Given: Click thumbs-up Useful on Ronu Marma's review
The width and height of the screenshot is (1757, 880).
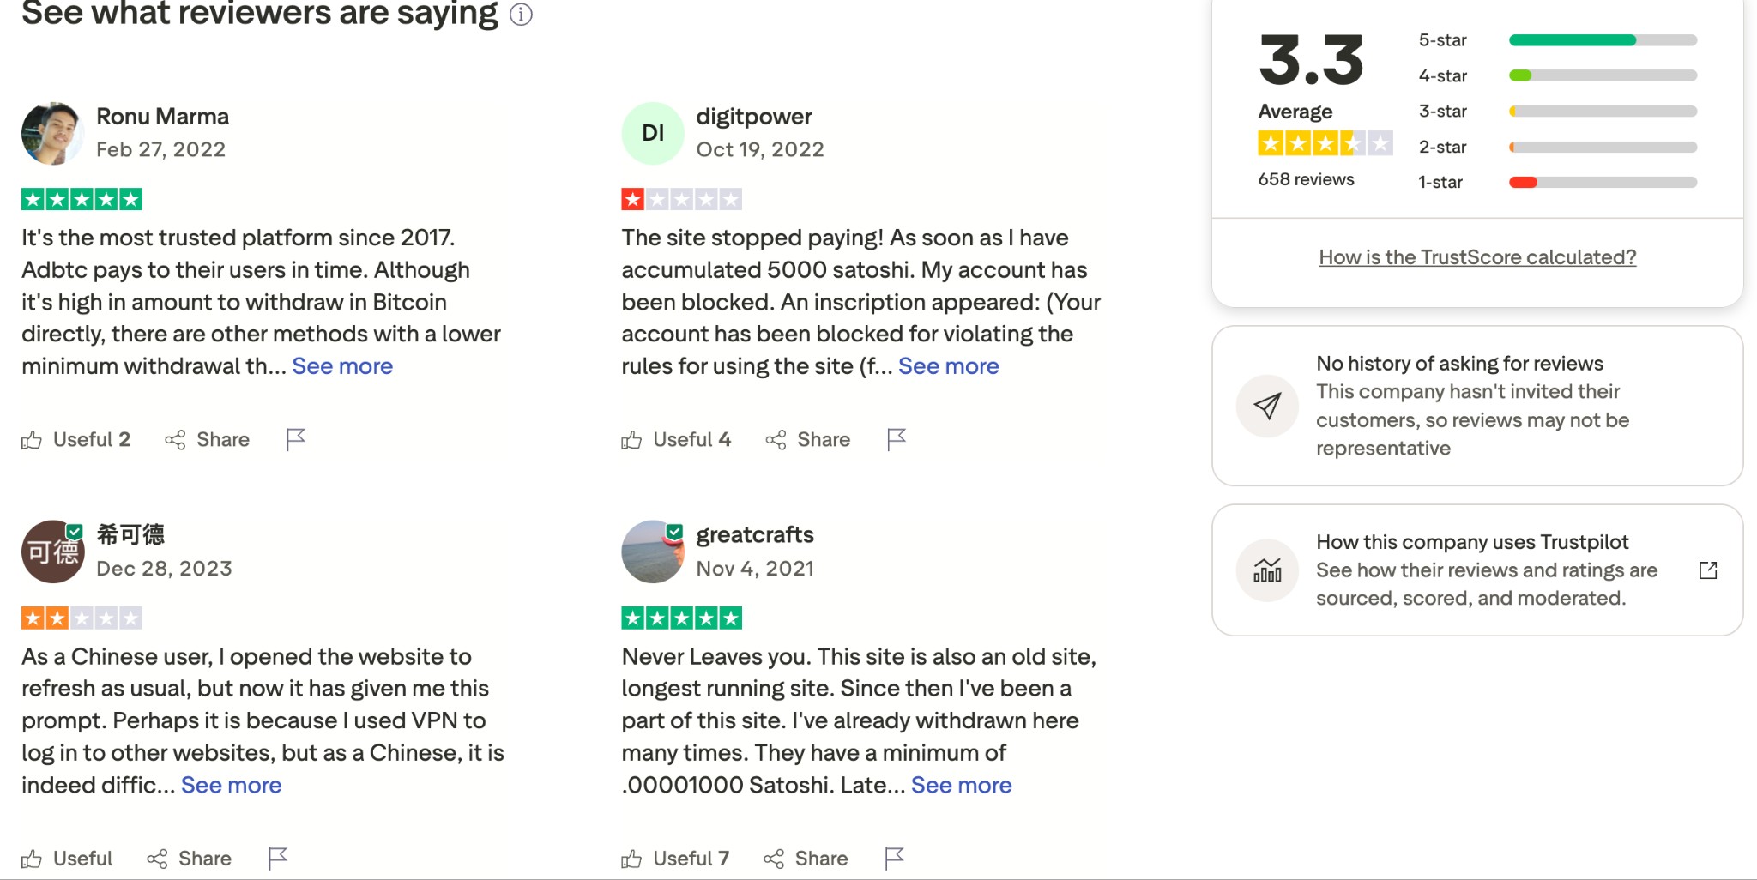Looking at the screenshot, I should tap(75, 439).
